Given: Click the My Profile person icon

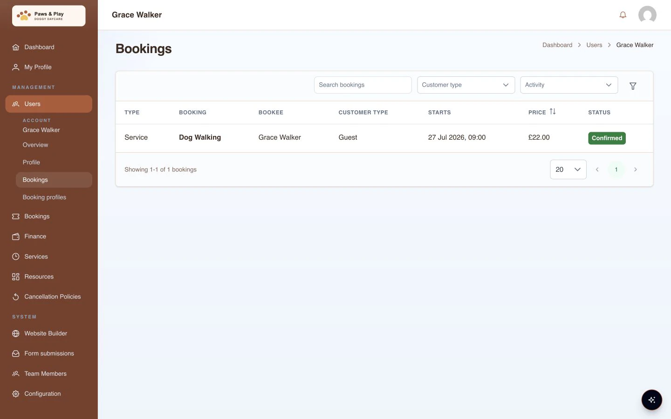Looking at the screenshot, I should (x=16, y=67).
